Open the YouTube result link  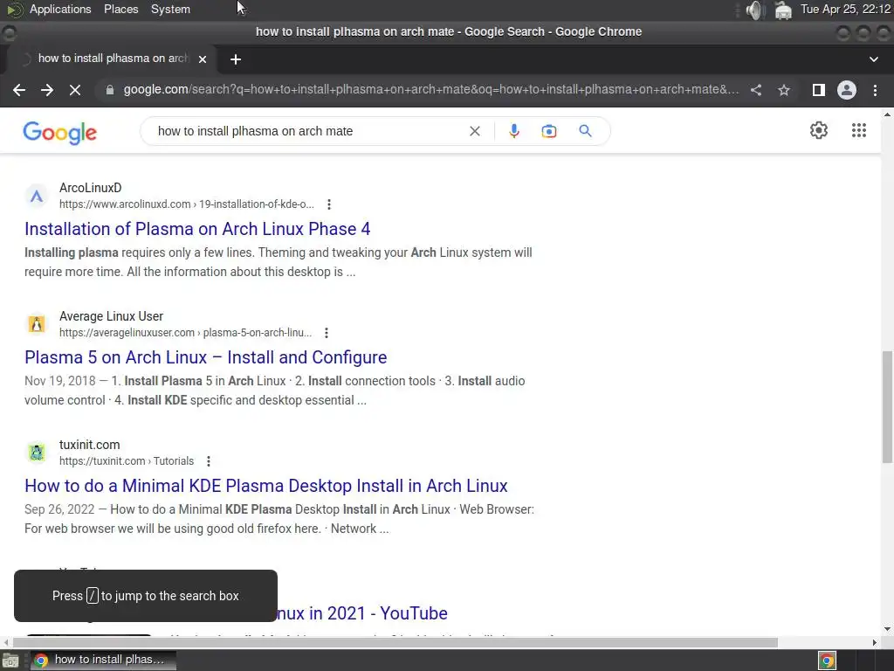tap(362, 613)
